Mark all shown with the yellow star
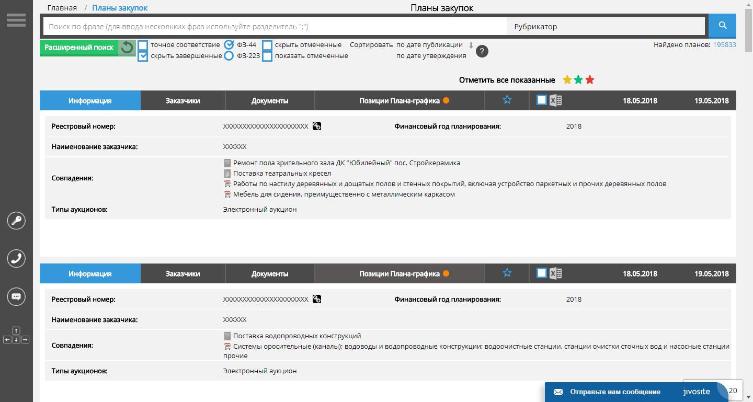This screenshot has width=753, height=402. tap(567, 80)
